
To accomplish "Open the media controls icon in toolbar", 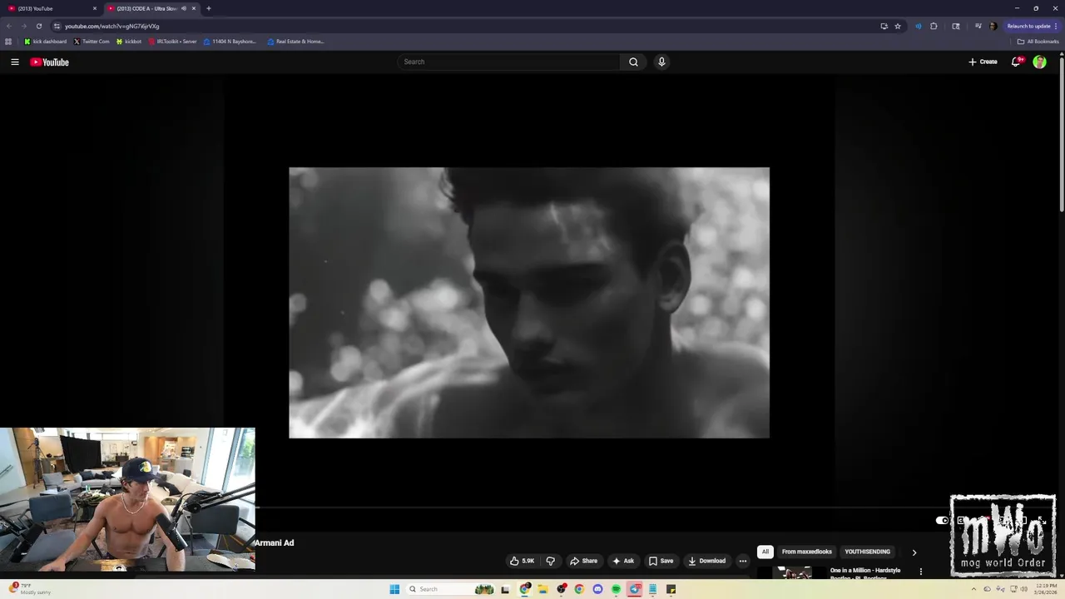I will coord(978,26).
